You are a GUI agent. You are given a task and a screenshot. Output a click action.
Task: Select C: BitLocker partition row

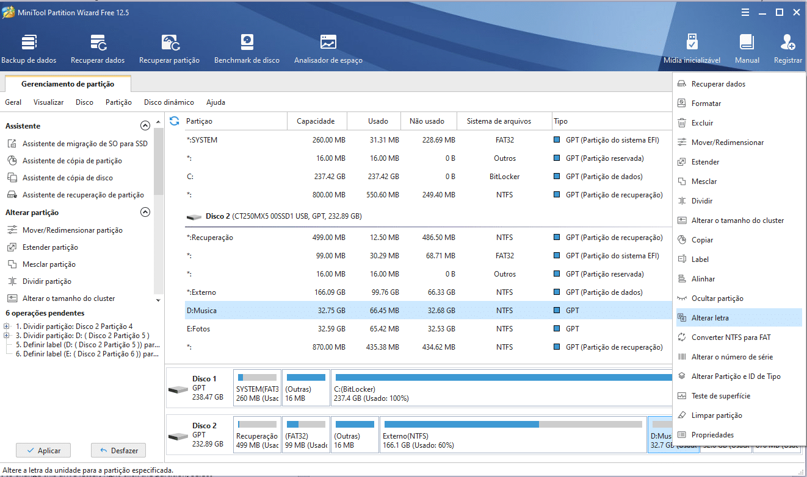[428, 177]
